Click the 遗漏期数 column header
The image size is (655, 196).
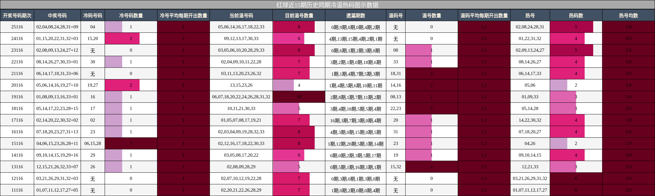(356, 15)
